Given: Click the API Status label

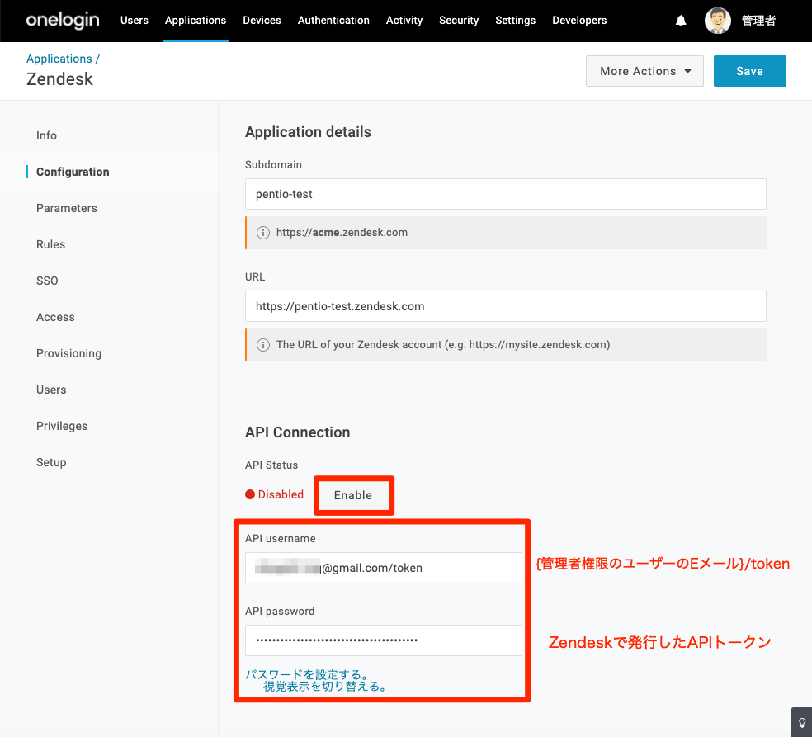Looking at the screenshot, I should 271,465.
